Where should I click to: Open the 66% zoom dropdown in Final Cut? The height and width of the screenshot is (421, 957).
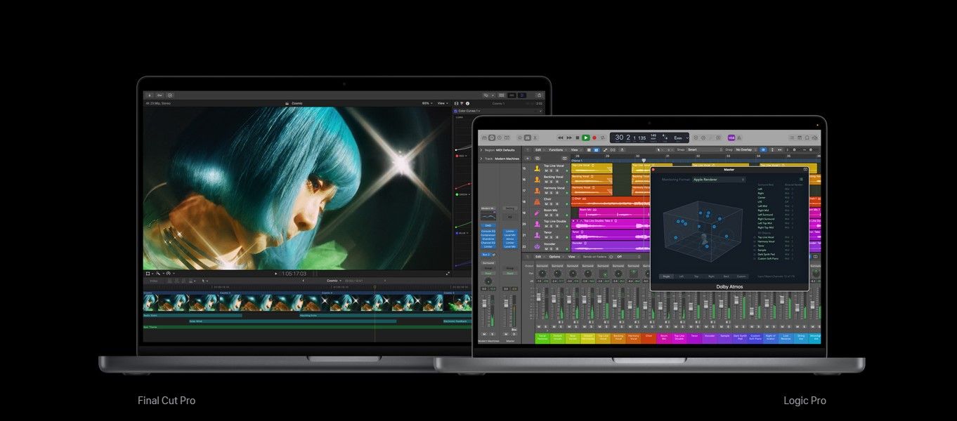click(427, 102)
